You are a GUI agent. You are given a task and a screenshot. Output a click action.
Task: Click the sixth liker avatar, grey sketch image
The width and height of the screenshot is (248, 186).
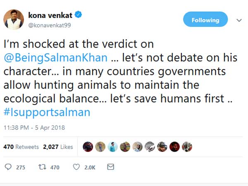pyautogui.click(x=150, y=147)
